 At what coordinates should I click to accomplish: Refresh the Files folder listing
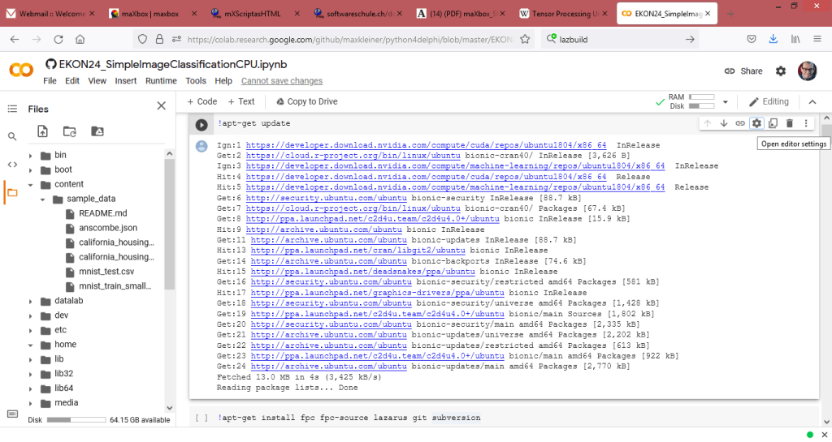click(70, 131)
